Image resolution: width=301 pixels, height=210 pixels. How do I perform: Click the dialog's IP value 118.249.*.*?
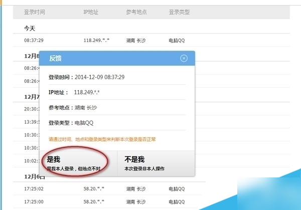[87, 92]
